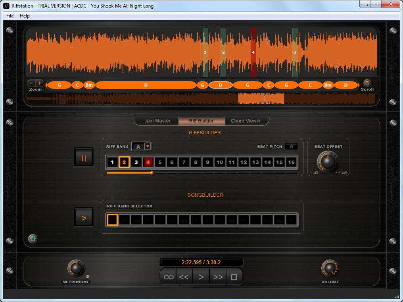This screenshot has width=403, height=302.
Task: Open the File menu
Action: point(10,16)
